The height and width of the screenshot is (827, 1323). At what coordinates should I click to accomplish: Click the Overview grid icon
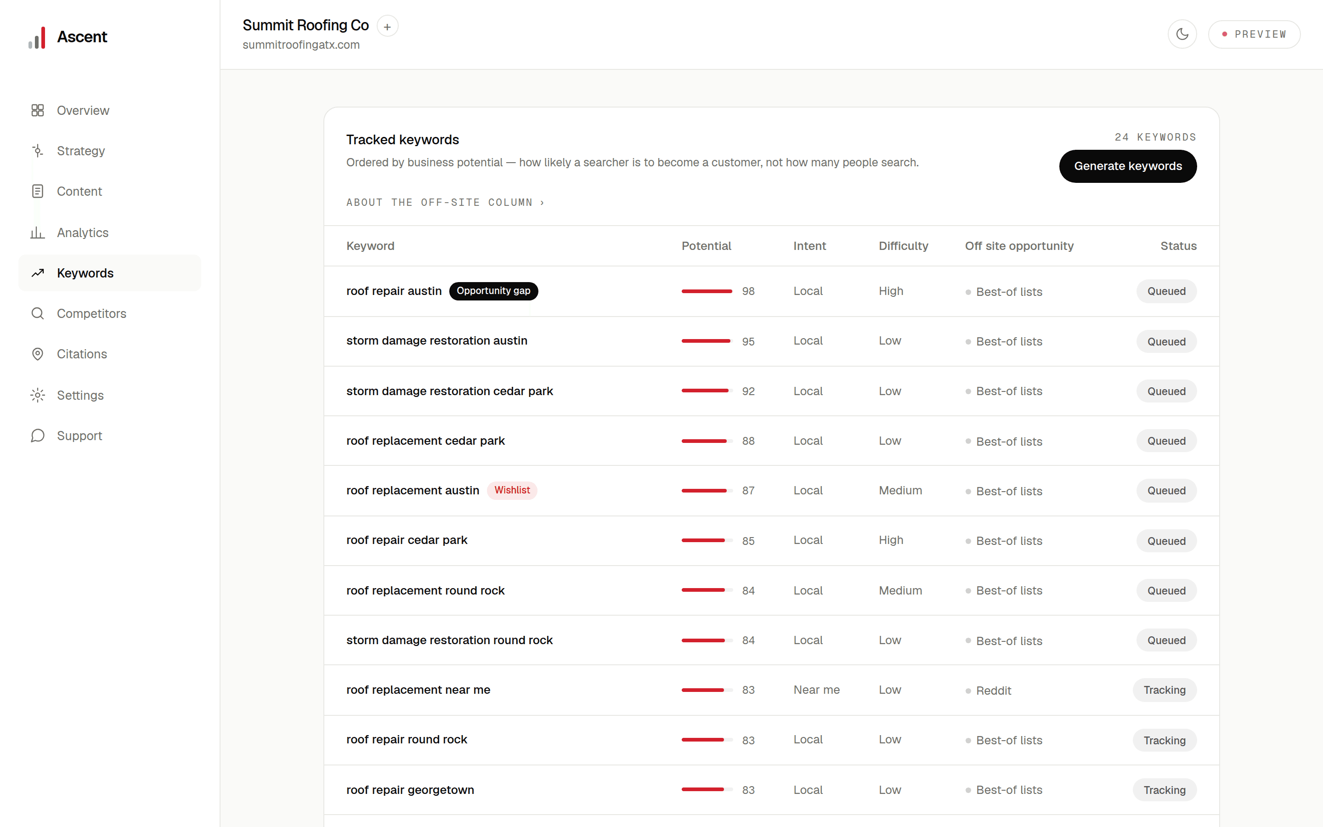[x=37, y=110]
